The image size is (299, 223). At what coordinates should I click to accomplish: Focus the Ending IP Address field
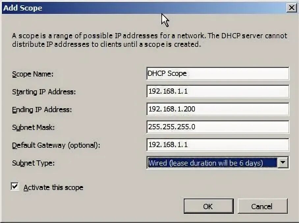218,109
